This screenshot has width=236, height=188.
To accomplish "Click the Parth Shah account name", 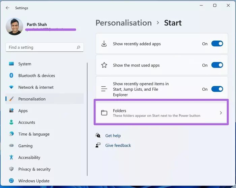I will tap(37, 25).
